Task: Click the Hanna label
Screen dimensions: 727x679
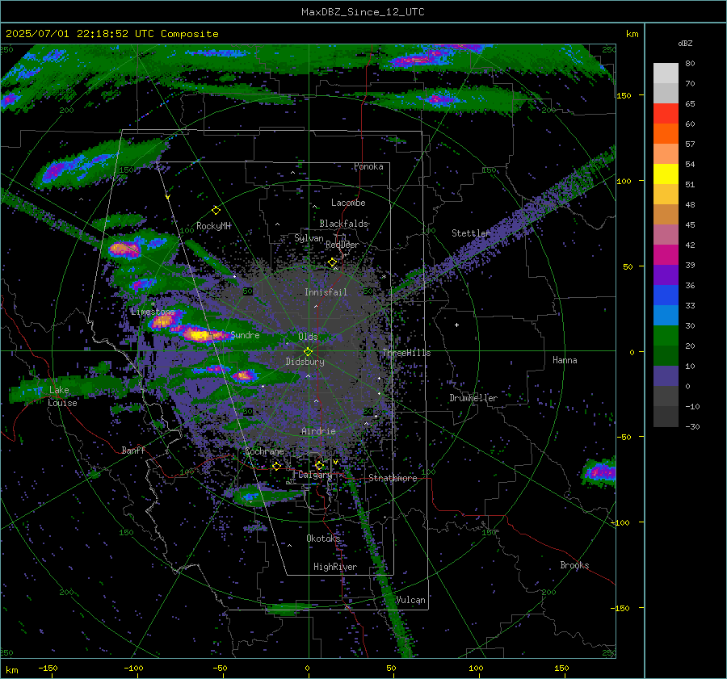Action: coord(565,360)
